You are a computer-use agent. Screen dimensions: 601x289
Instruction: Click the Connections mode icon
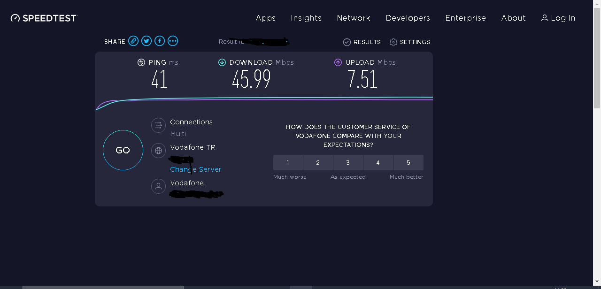tap(158, 125)
